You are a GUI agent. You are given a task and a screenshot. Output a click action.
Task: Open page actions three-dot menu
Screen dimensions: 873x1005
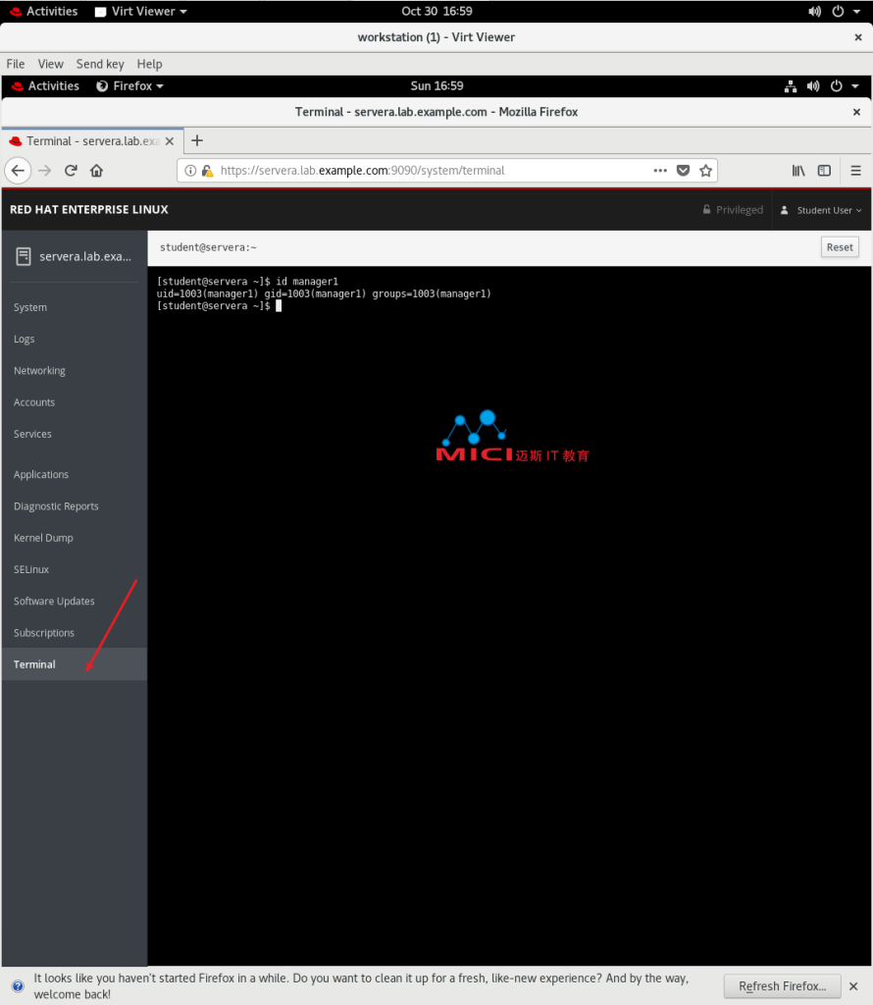[660, 171]
